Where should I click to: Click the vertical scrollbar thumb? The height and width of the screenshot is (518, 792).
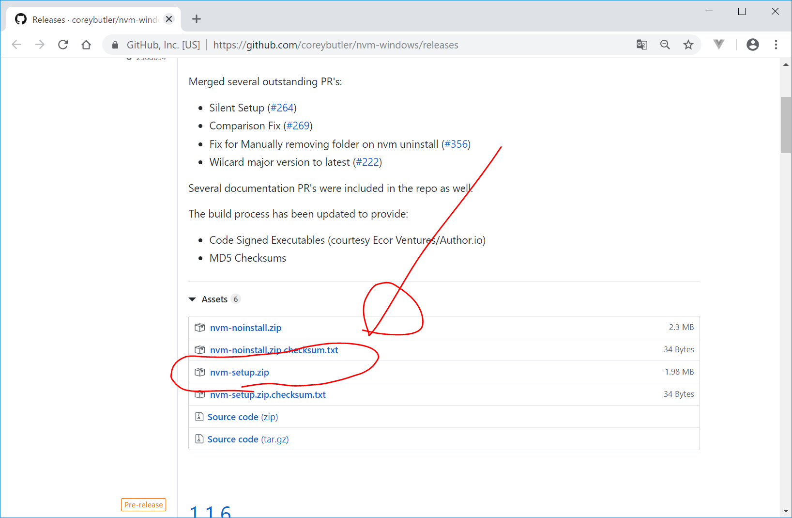point(785,125)
